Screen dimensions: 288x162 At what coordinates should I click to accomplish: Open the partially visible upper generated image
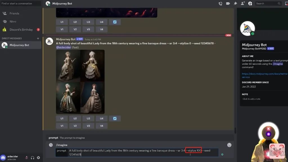tap(107, 13)
